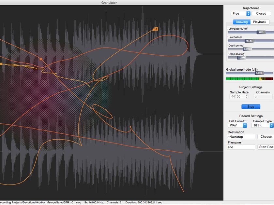This screenshot has height=205, width=274.
Task: Select the Drawing tab
Action: click(x=241, y=21)
